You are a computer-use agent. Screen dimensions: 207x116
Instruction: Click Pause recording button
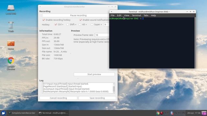coord(76,15)
